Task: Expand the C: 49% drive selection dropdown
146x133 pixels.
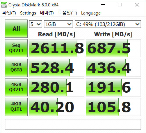Action: pyautogui.click(x=108, y=24)
